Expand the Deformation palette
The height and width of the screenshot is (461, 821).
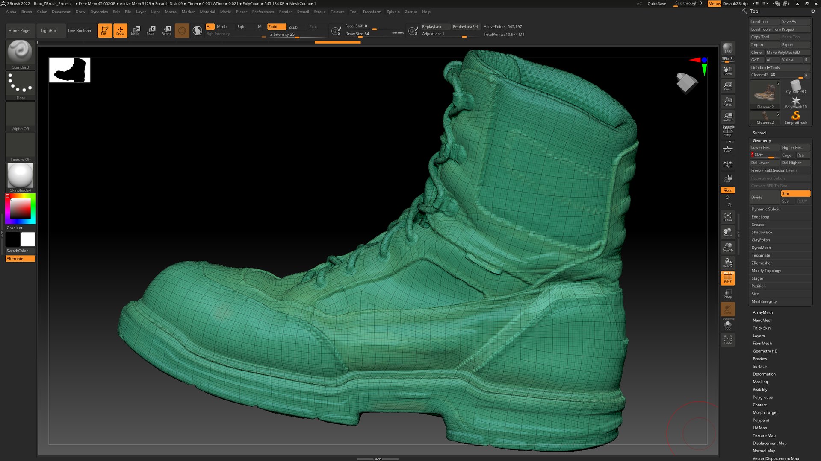764,374
